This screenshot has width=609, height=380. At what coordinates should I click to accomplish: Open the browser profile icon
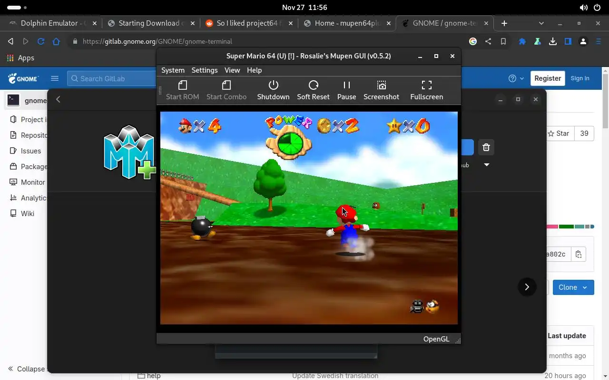(x=583, y=41)
